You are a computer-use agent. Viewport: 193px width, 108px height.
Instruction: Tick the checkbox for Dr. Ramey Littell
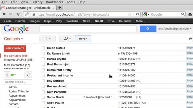point(43,53)
